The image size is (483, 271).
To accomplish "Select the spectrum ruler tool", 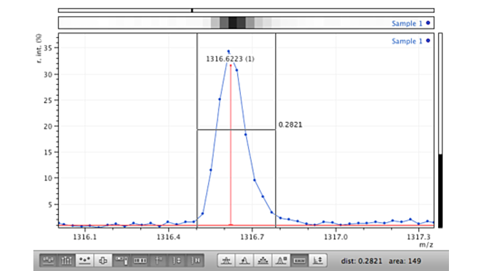I will coord(299,261).
